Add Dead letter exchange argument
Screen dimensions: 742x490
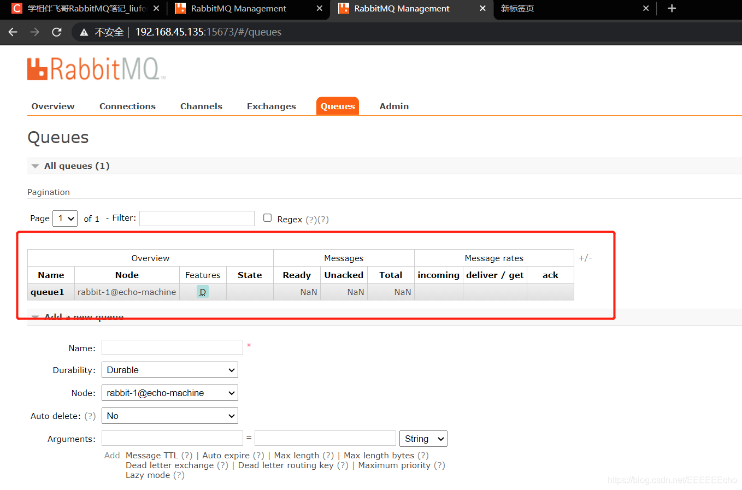pos(169,465)
